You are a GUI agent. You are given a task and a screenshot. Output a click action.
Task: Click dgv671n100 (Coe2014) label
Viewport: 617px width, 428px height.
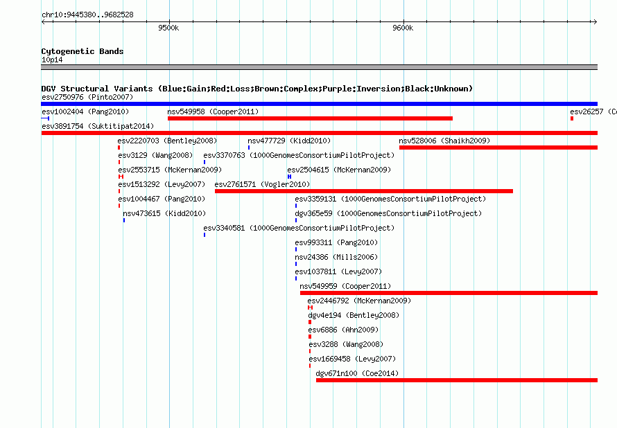click(x=357, y=373)
